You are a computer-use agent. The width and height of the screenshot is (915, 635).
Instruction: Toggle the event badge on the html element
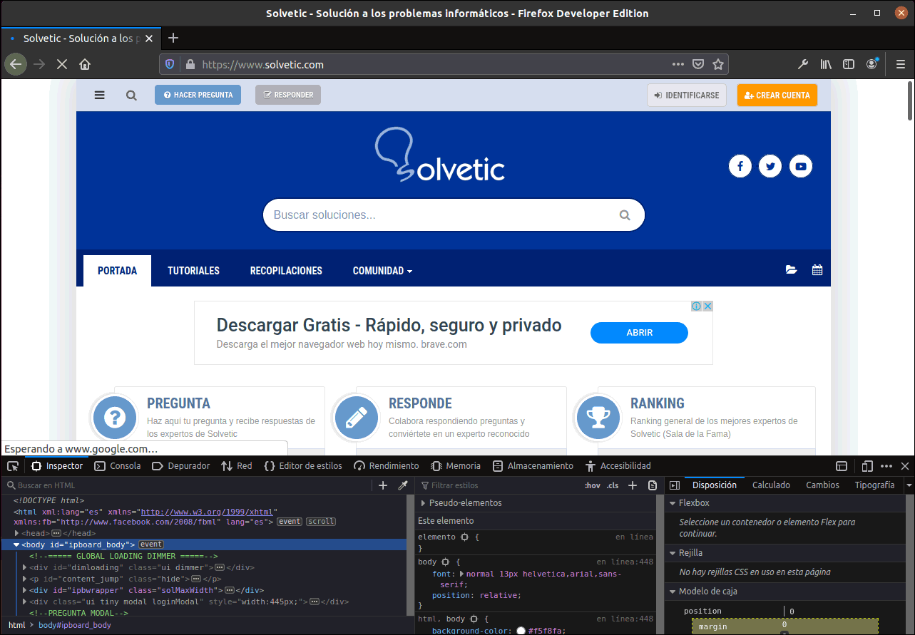click(x=290, y=522)
